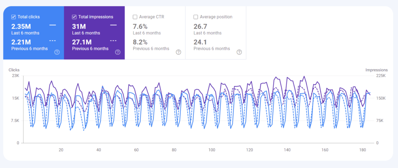This screenshot has width=398, height=168.
Task: Click the 7.6% Average CTR value
Action: coord(140,27)
